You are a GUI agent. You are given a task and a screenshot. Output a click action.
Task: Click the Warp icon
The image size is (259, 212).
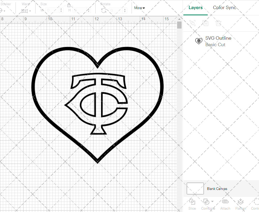coord(25,11)
